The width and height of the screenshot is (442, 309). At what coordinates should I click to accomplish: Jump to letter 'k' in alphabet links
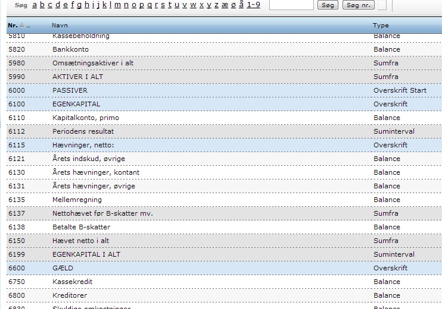click(x=104, y=5)
